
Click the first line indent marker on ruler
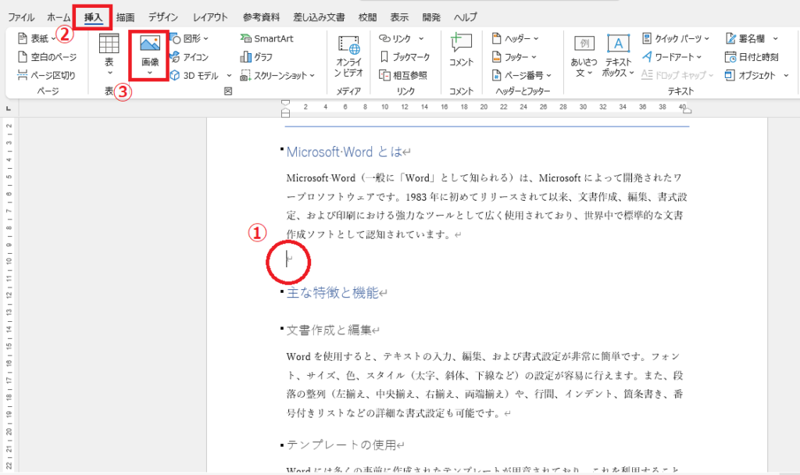tap(286, 103)
